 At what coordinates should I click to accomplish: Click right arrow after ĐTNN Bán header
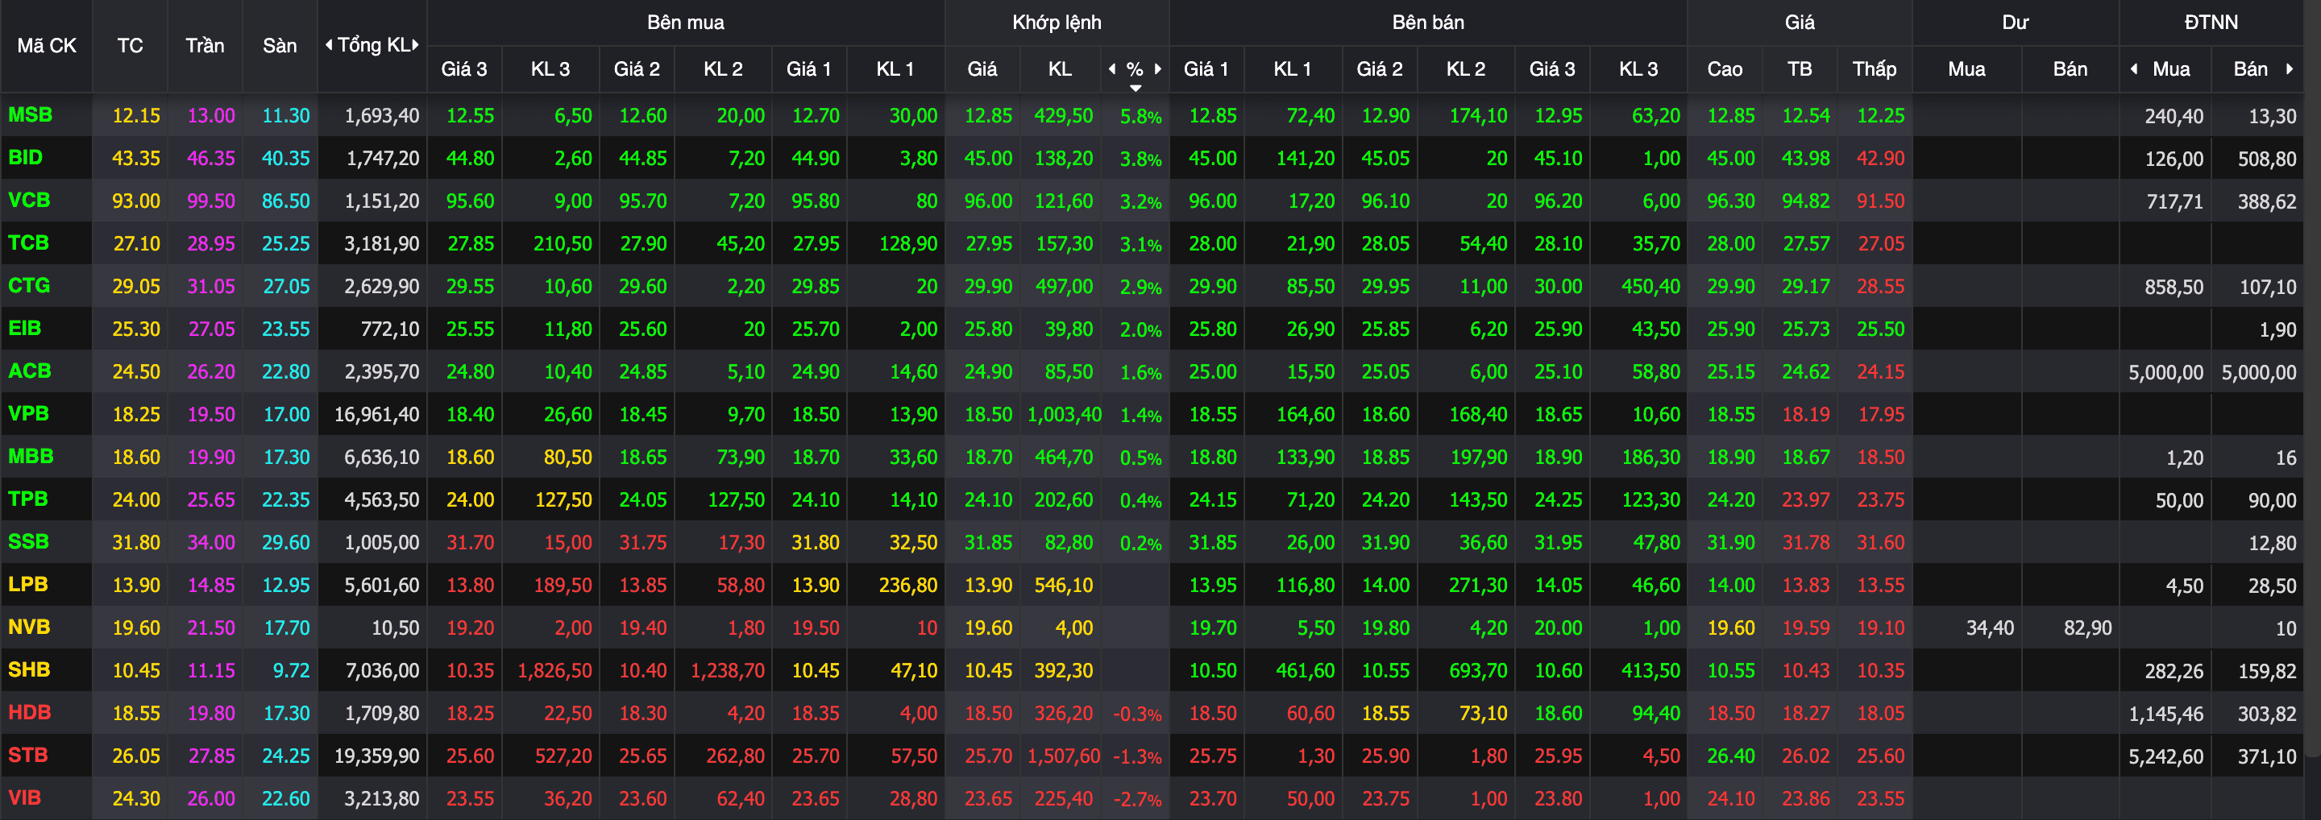click(2290, 68)
